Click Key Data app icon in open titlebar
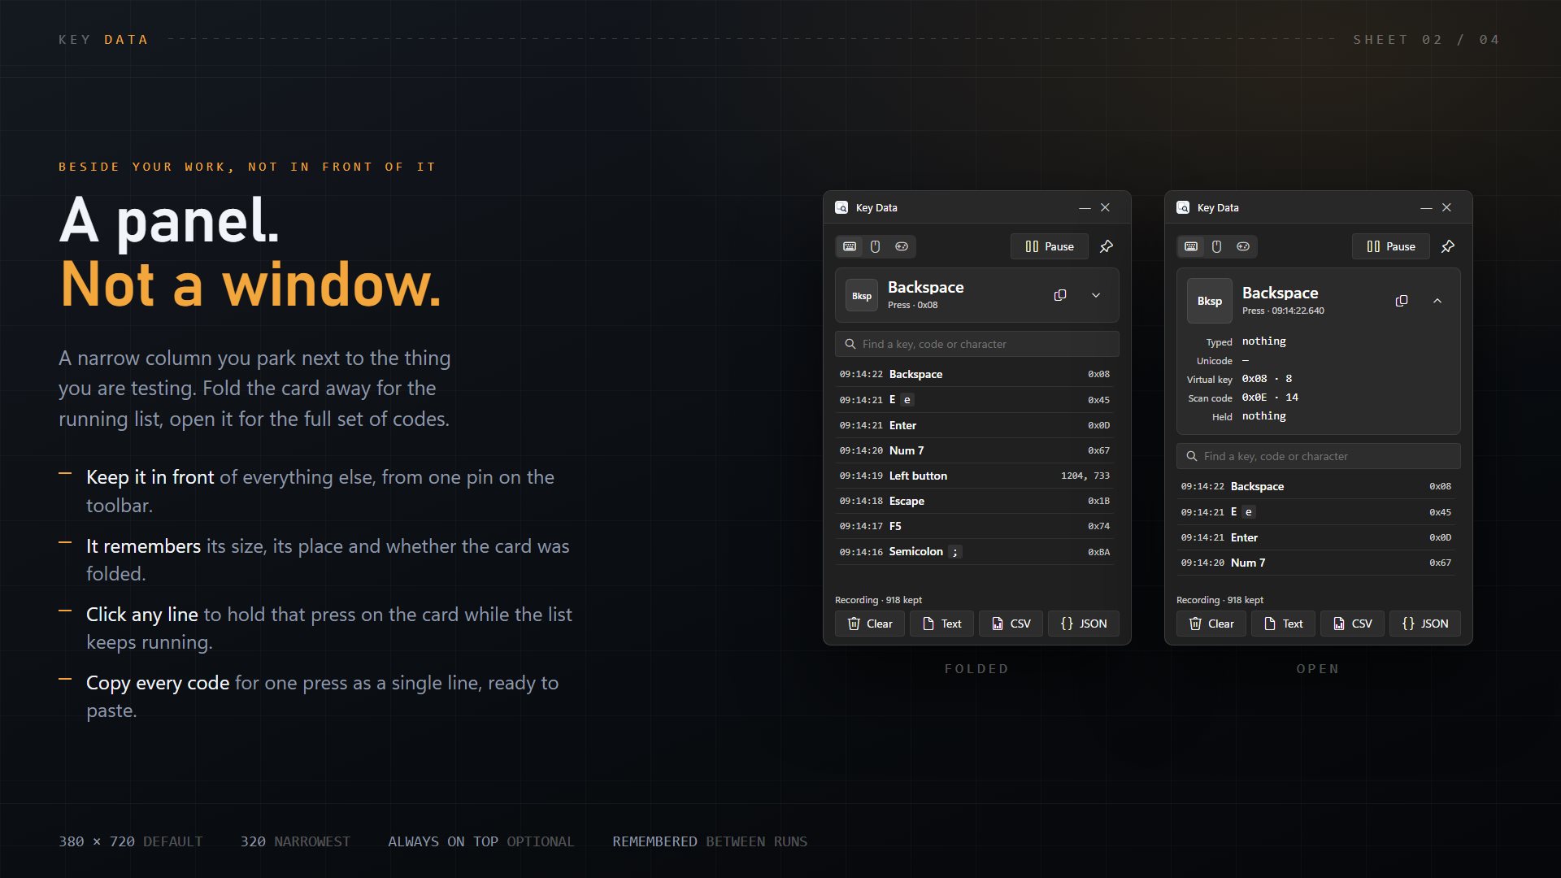This screenshot has height=878, width=1561. (1183, 207)
